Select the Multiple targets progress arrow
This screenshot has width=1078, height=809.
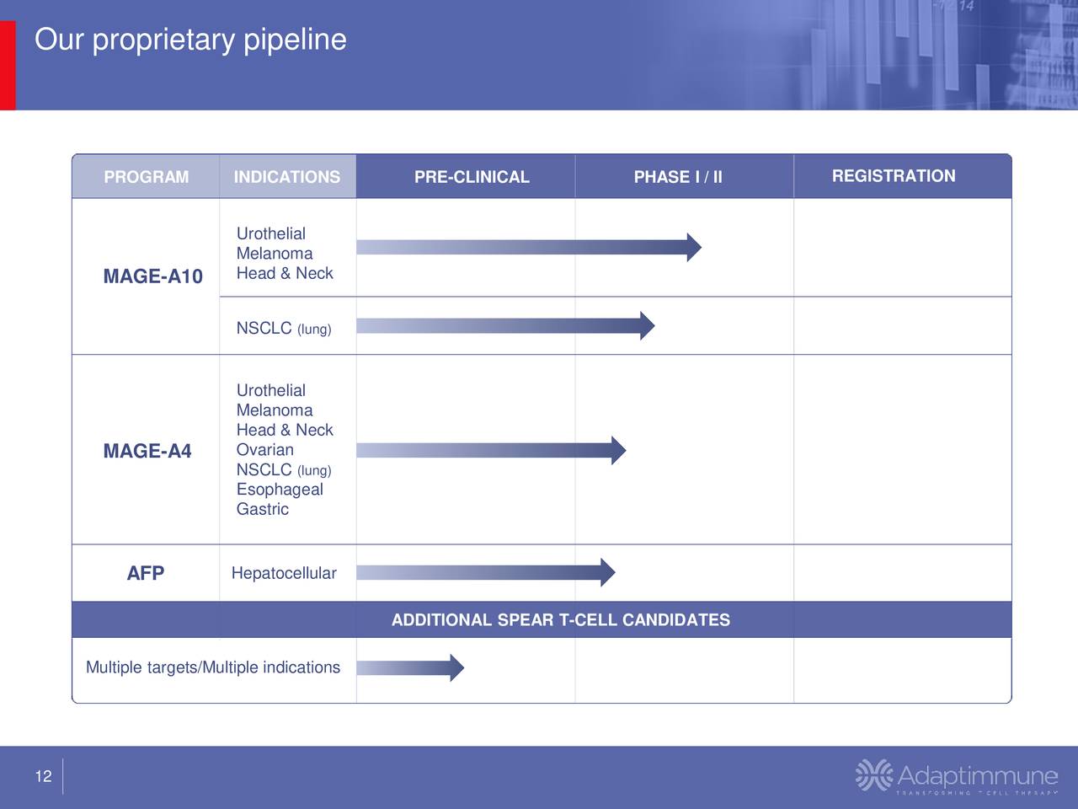point(410,667)
